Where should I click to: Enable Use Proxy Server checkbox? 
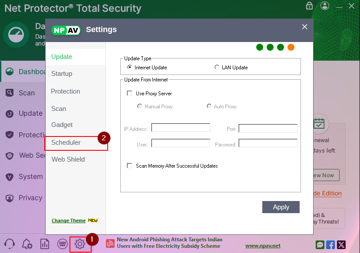pos(129,94)
